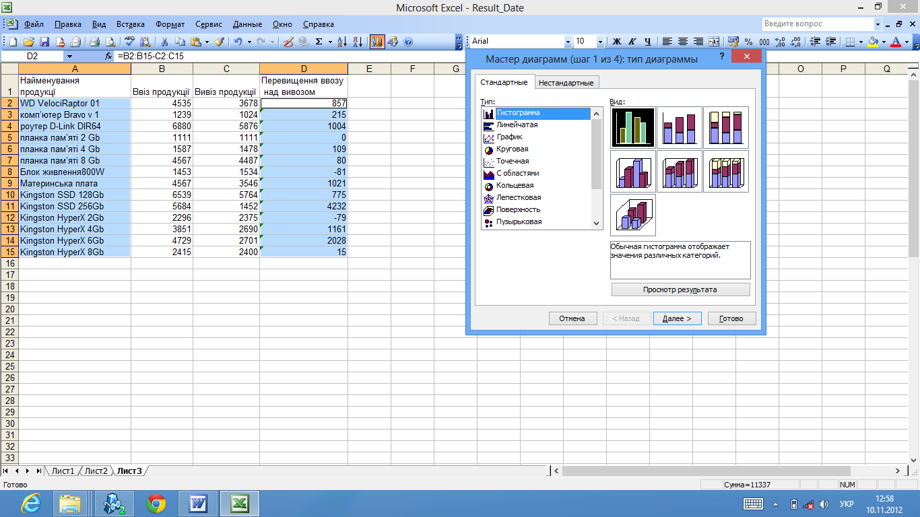
Task: Create a new workbook from toolbar
Action: [13, 42]
